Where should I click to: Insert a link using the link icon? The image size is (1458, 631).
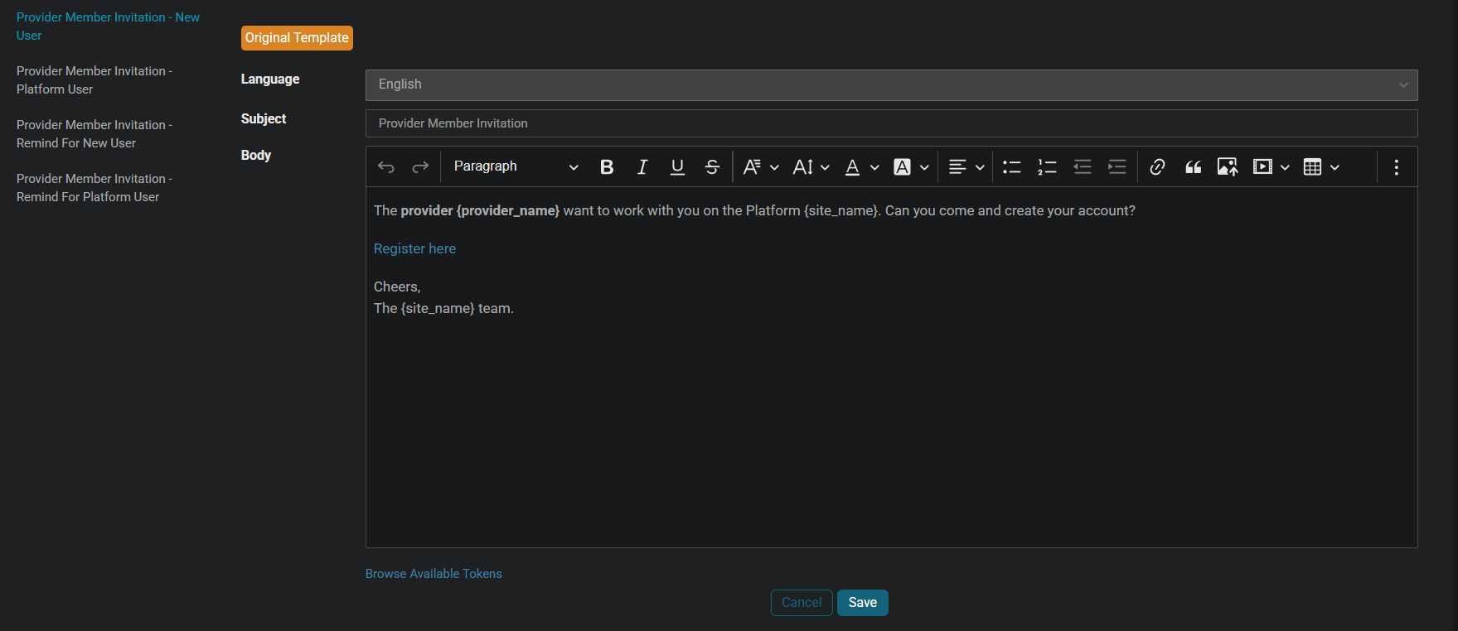[1157, 167]
